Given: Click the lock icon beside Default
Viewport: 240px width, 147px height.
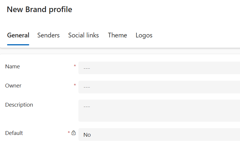Looking at the screenshot, I should click(x=73, y=133).
